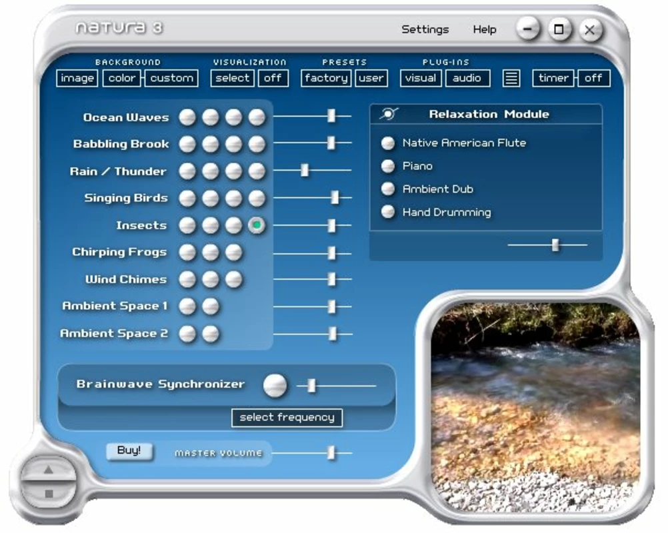Activate the third Rain / Thunder sound button

point(233,171)
